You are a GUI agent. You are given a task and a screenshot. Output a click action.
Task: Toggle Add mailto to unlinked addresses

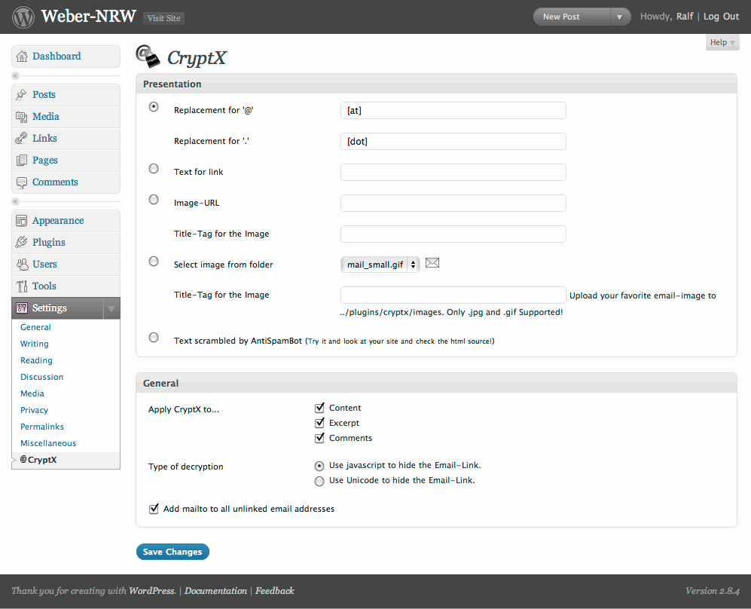tap(154, 509)
